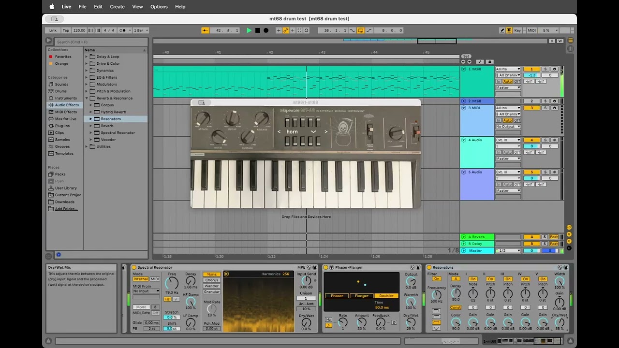Viewport: 619px width, 348px height.
Task: Click the Resonators Width knob
Action: [x=560, y=280]
